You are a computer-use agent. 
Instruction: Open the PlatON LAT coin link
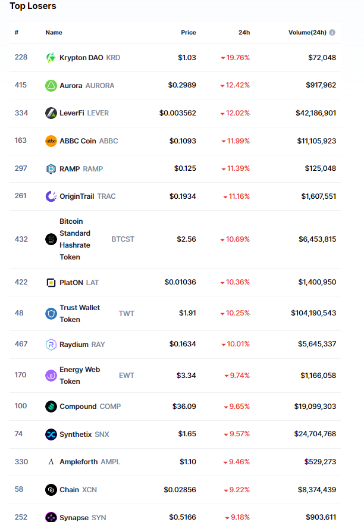point(71,283)
